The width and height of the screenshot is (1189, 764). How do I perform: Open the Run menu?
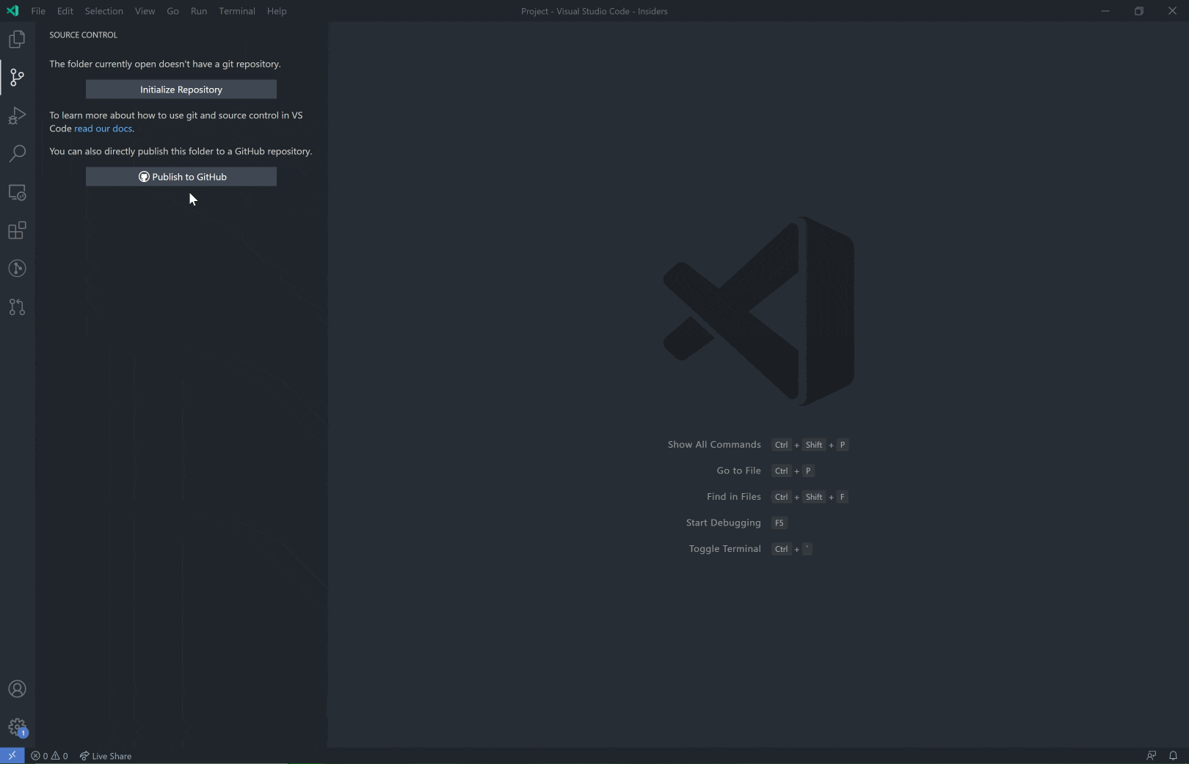198,11
